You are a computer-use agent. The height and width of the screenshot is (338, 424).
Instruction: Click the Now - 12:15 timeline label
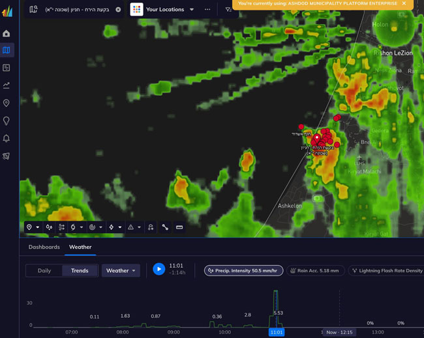[x=339, y=332]
